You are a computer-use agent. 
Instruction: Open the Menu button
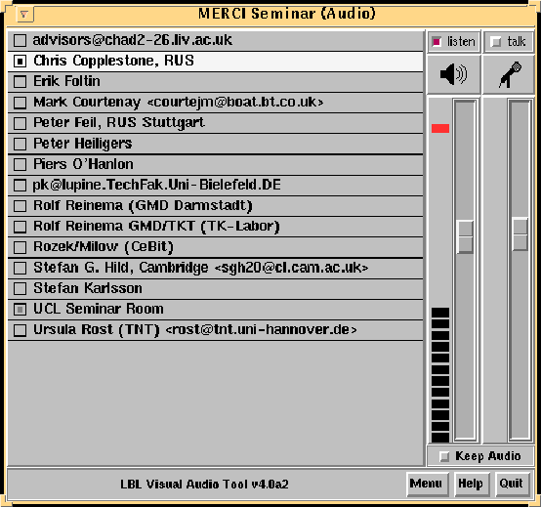(x=427, y=484)
